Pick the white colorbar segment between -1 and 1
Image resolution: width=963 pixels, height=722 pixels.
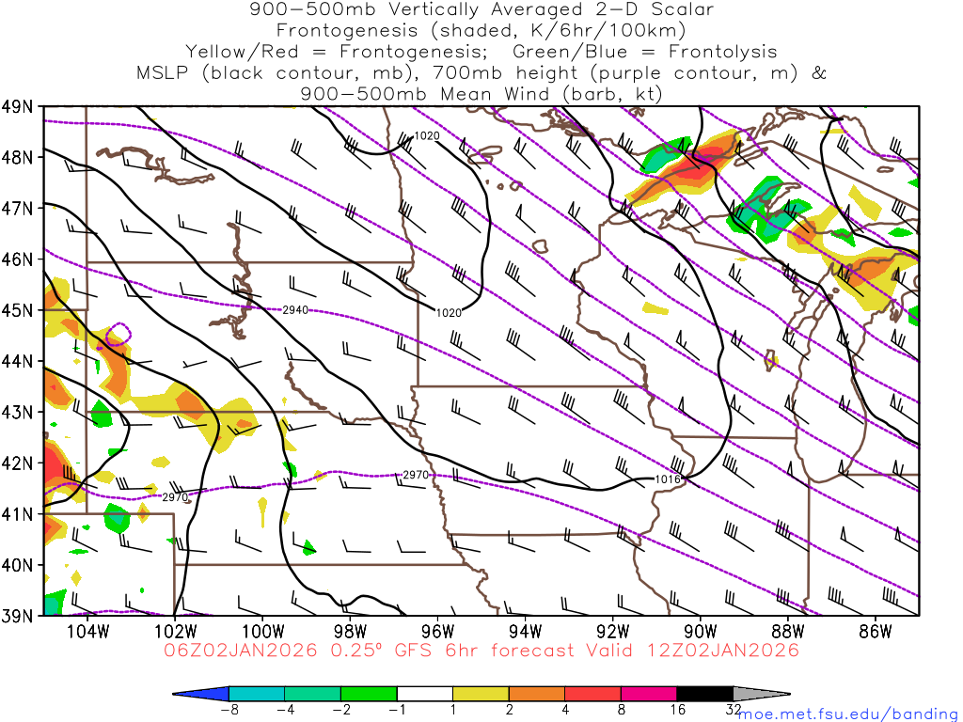[425, 694]
